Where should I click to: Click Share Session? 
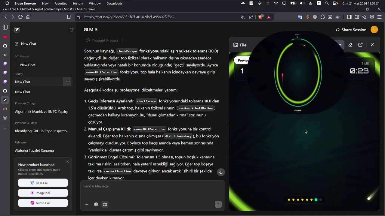(x=351, y=30)
